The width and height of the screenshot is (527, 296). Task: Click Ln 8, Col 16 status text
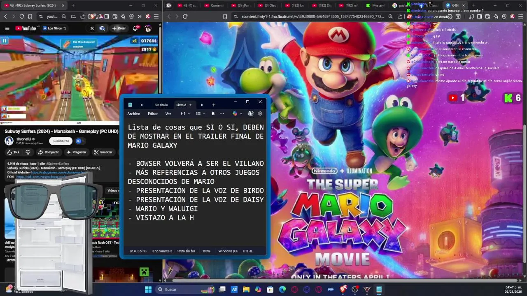point(138,251)
